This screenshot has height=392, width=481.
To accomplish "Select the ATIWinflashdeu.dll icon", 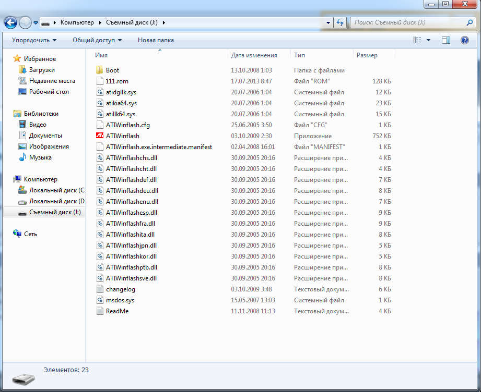I will [x=100, y=190].
